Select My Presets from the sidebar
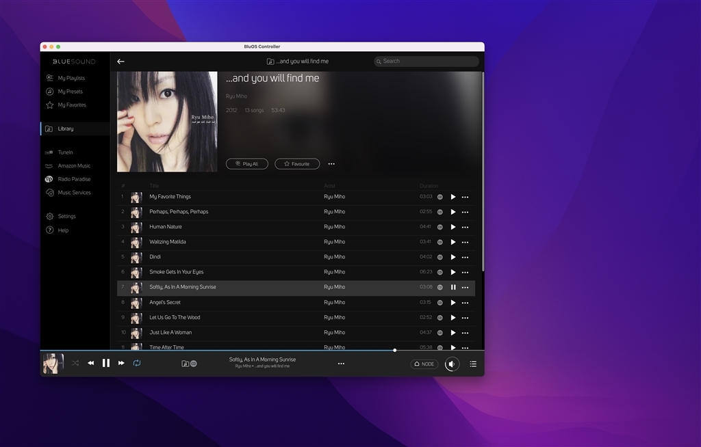Viewport: 701px width, 447px height. (71, 91)
